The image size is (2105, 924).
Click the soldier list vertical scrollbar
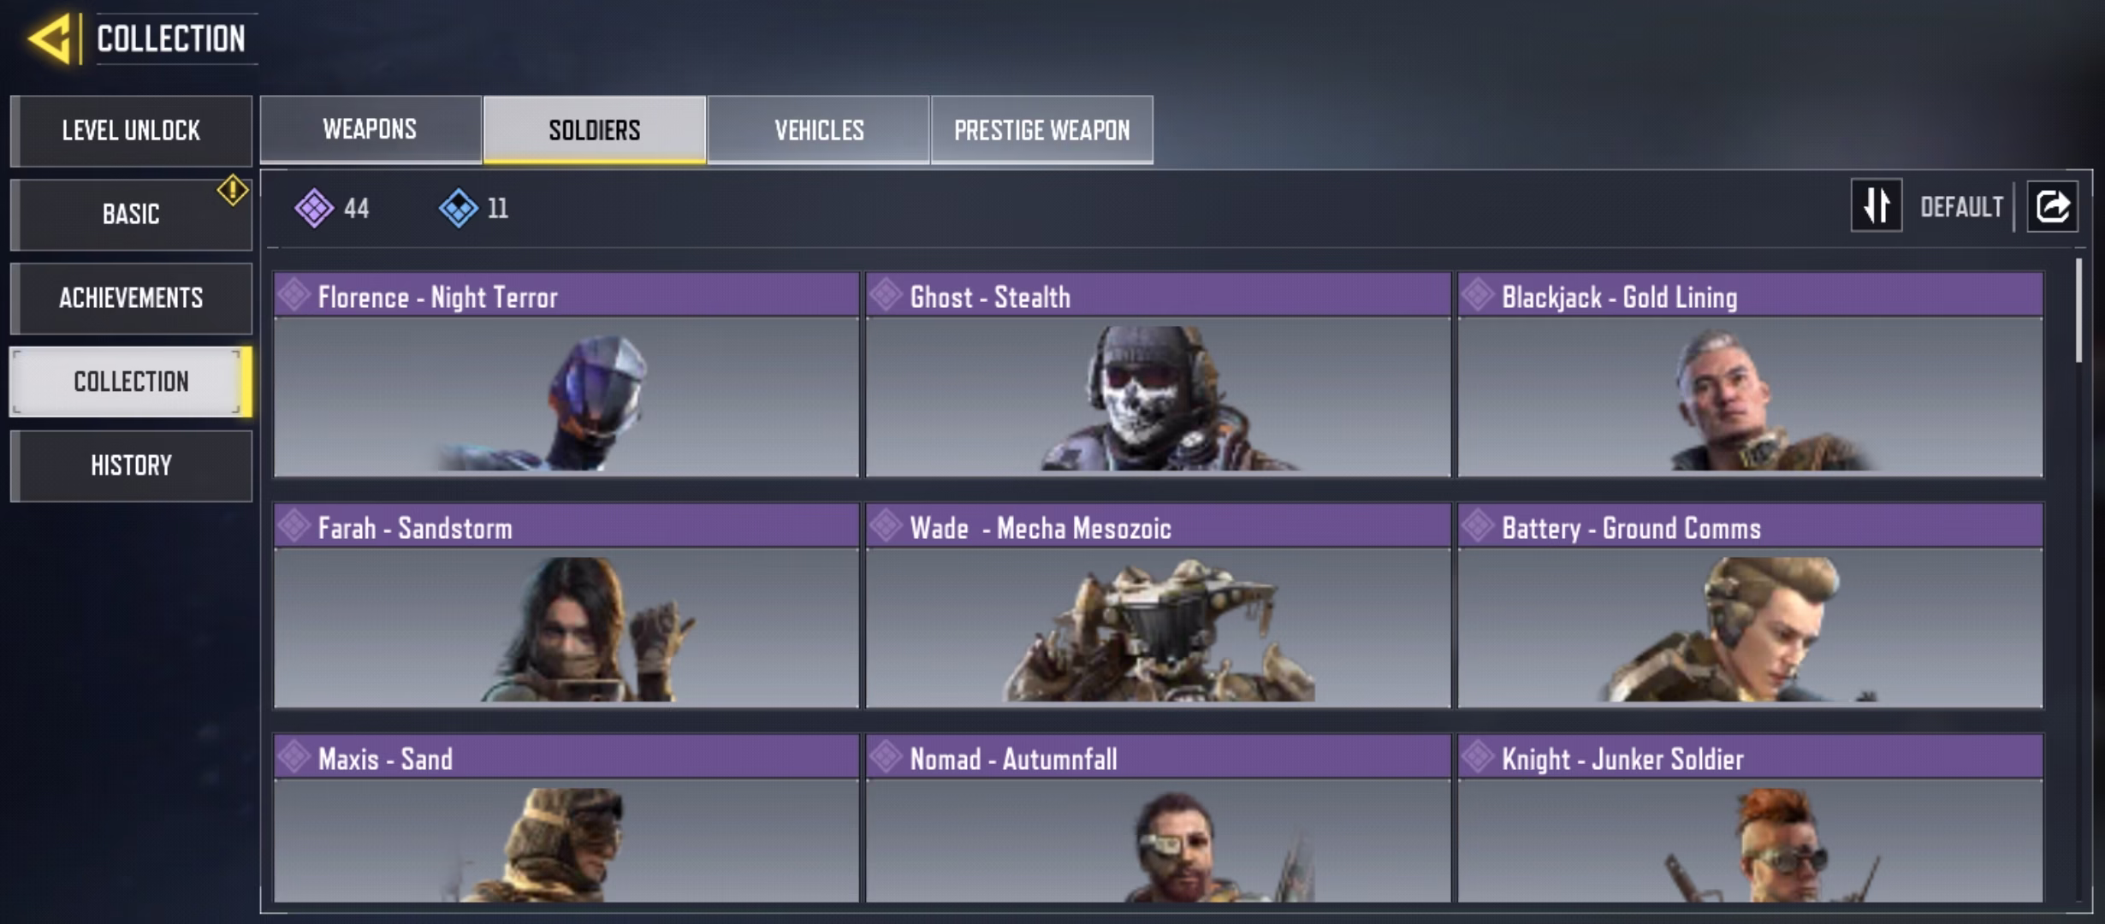(2078, 310)
